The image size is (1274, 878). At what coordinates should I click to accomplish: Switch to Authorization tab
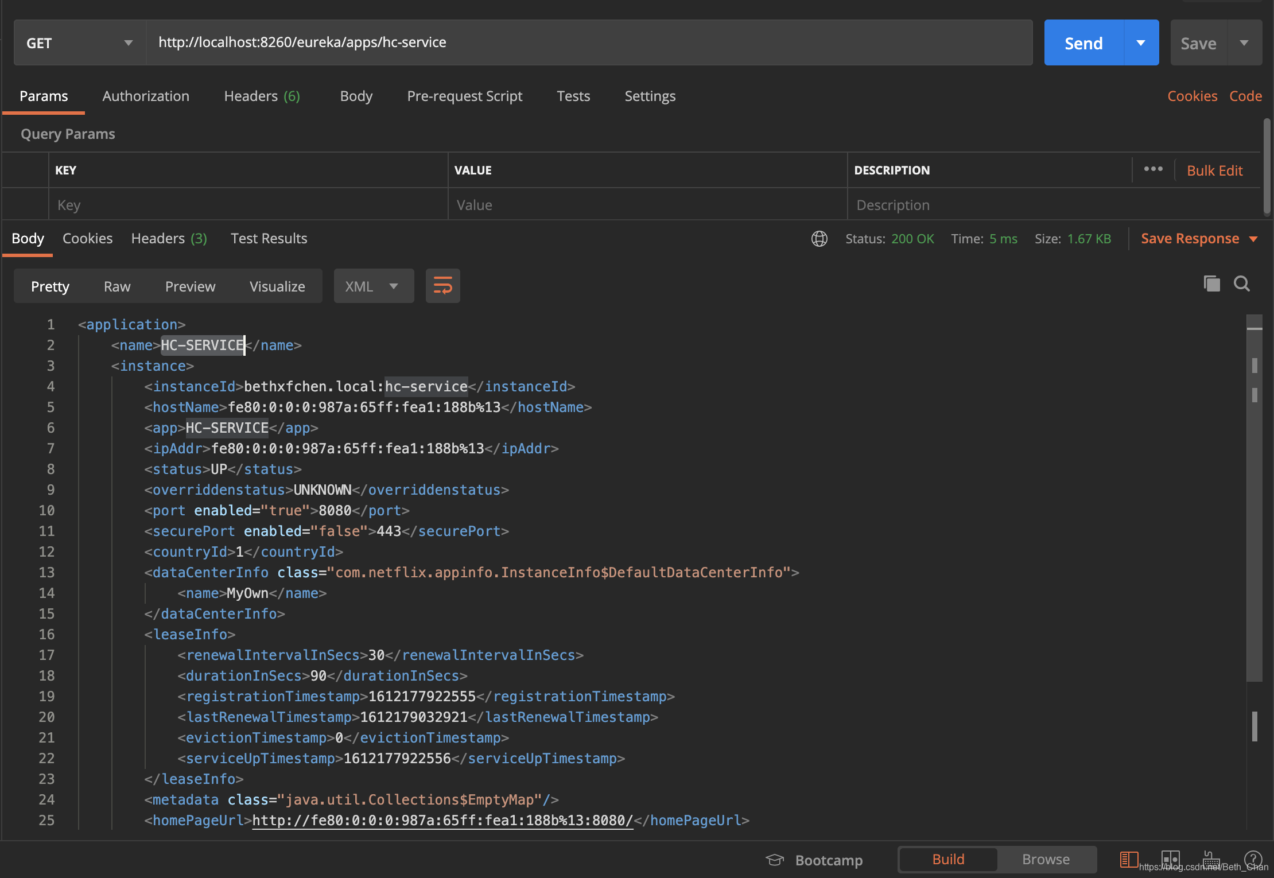(146, 96)
